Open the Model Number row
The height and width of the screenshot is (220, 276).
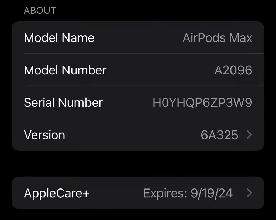coord(138,70)
